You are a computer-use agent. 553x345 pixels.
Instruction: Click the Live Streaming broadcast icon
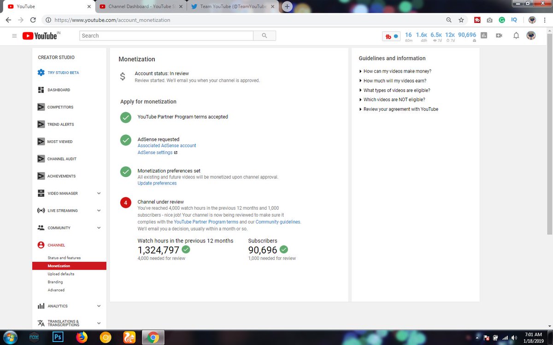point(41,211)
